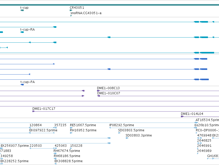Select the RC0-DP0006 EST label
The width and height of the screenshot is (219, 165).
[x=207, y=130]
